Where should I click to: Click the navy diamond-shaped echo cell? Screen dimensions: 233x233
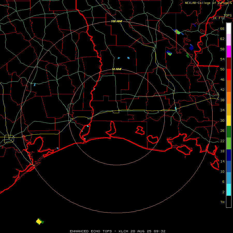coord(191,48)
